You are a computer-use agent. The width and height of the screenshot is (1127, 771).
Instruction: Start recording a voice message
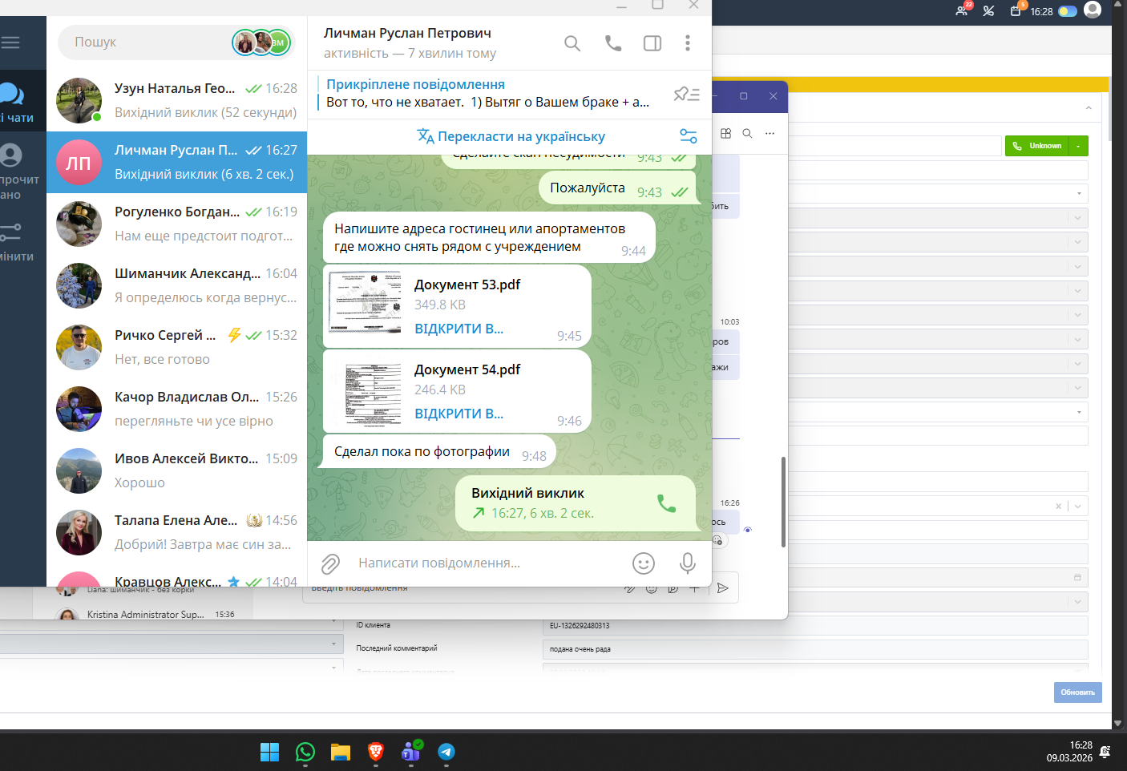coord(688,563)
